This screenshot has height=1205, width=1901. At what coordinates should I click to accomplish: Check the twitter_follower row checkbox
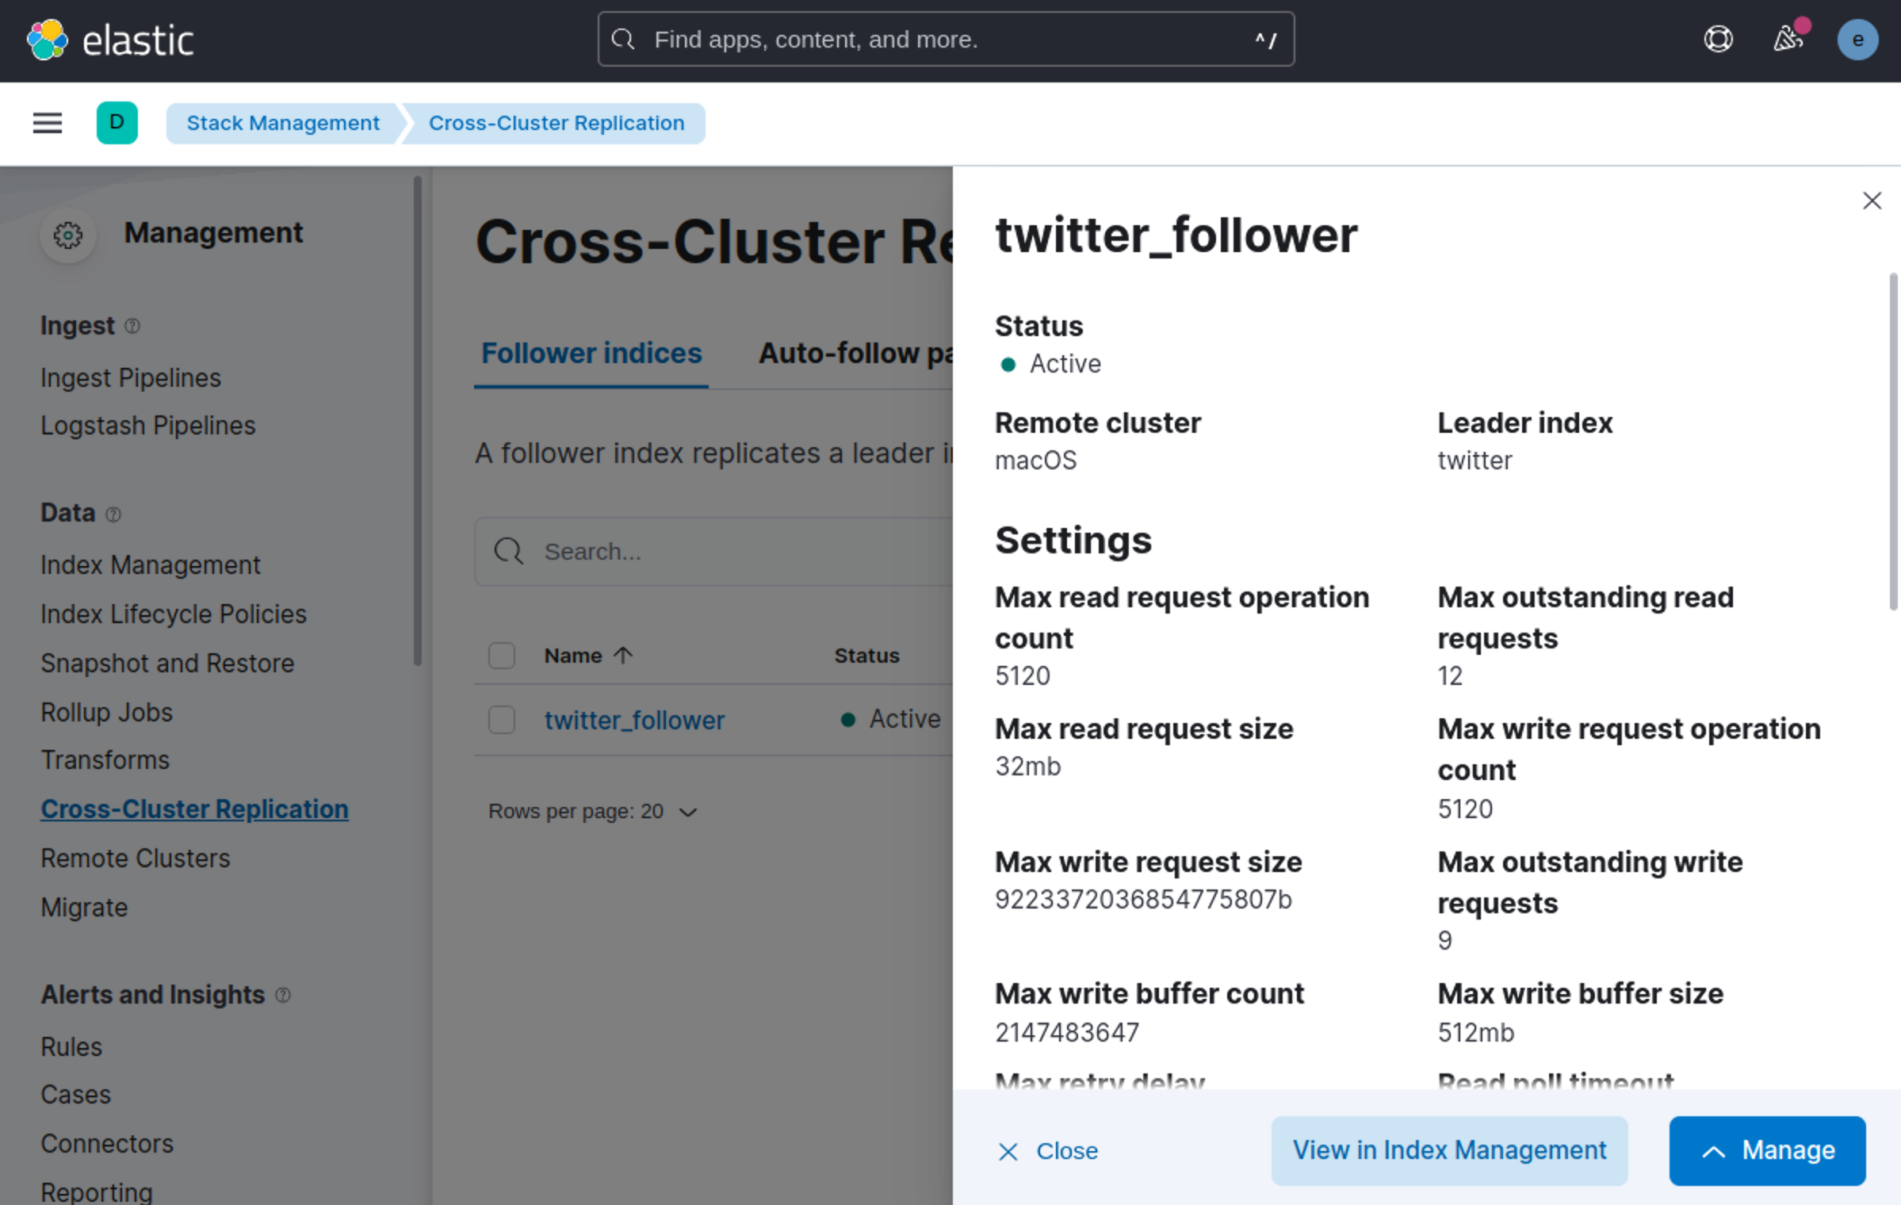[501, 720]
